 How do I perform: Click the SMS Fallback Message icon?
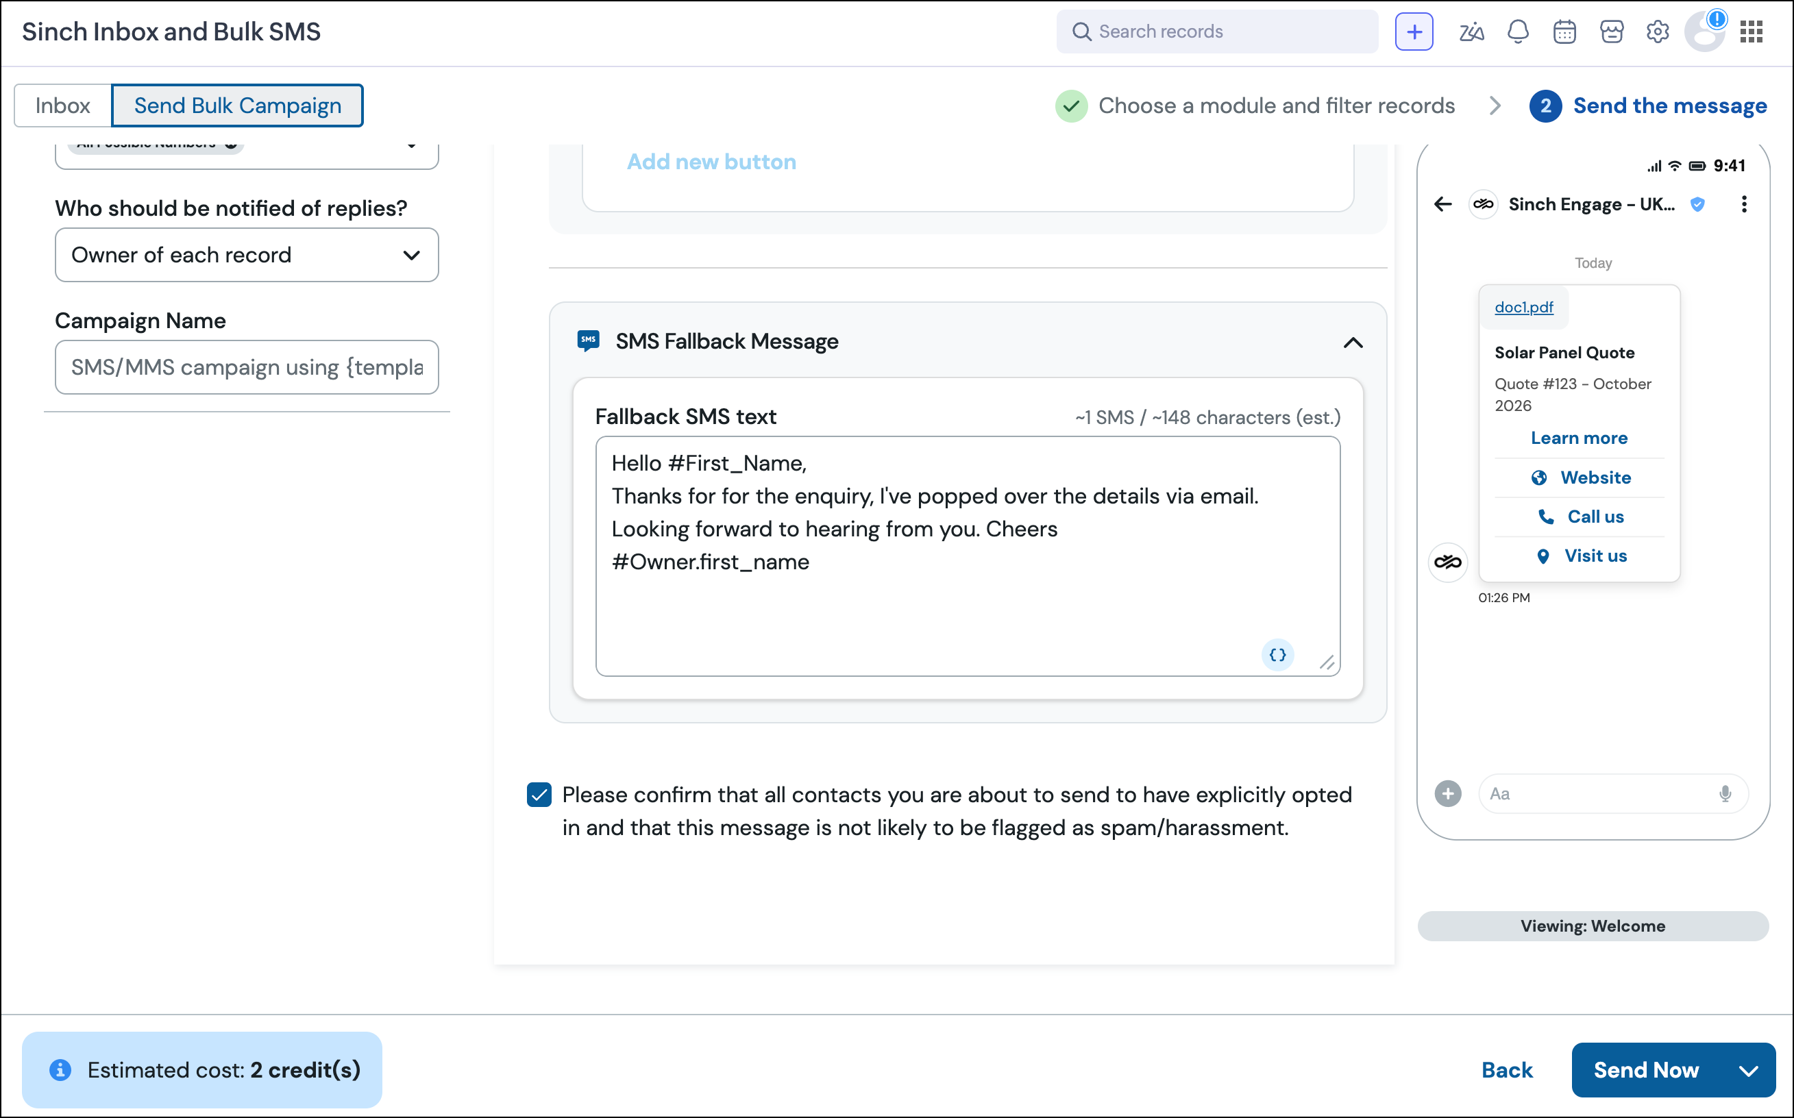pyautogui.click(x=588, y=341)
